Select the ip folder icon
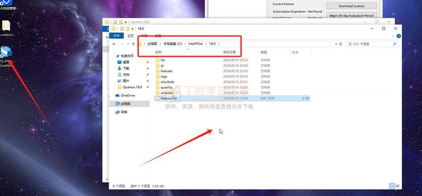This screenshot has height=196, width=422. 158,65
